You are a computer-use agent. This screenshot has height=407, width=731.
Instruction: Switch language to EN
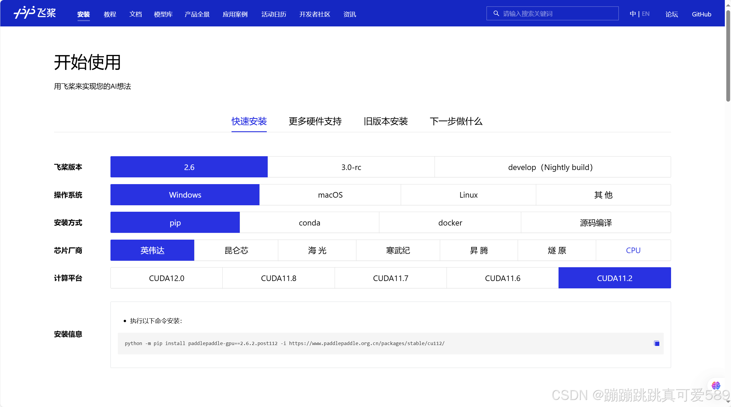[x=646, y=14]
